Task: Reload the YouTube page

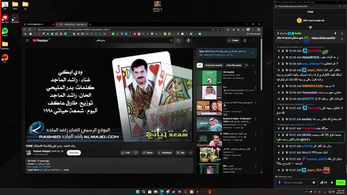Action: (x=30, y=29)
